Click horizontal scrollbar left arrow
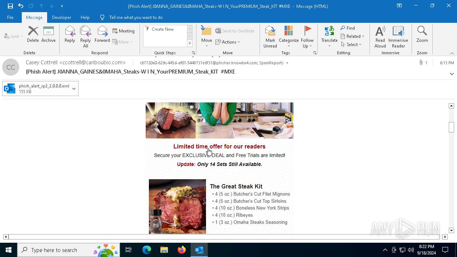 click(6, 237)
